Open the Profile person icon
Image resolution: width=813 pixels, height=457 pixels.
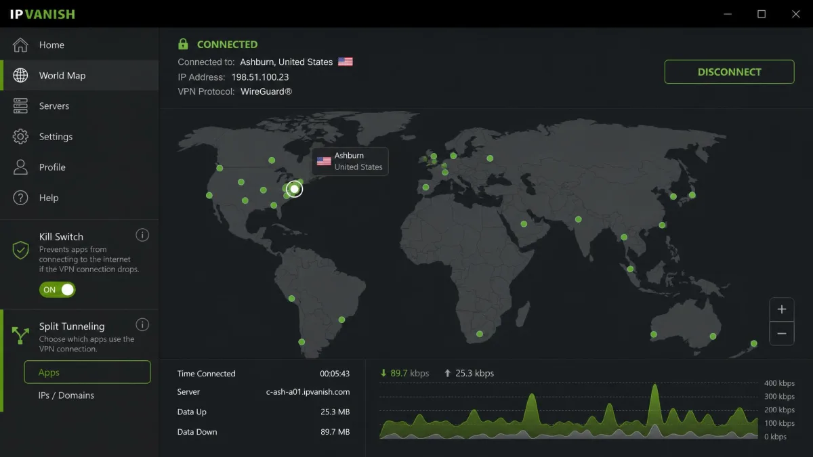coord(20,167)
